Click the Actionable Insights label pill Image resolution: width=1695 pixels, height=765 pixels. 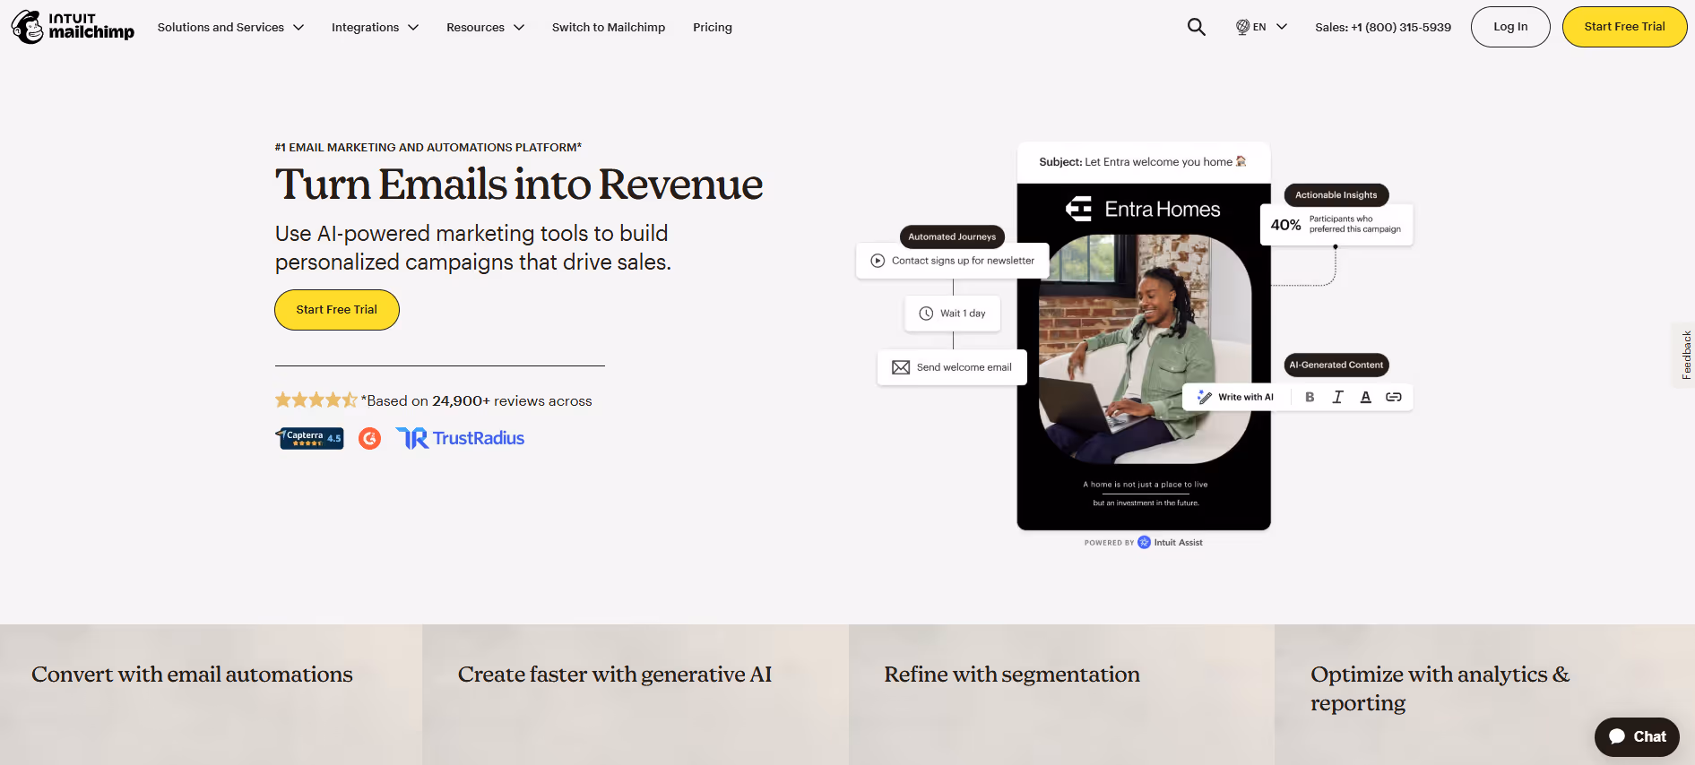[x=1336, y=194]
